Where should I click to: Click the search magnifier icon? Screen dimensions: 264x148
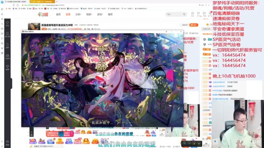184,14
